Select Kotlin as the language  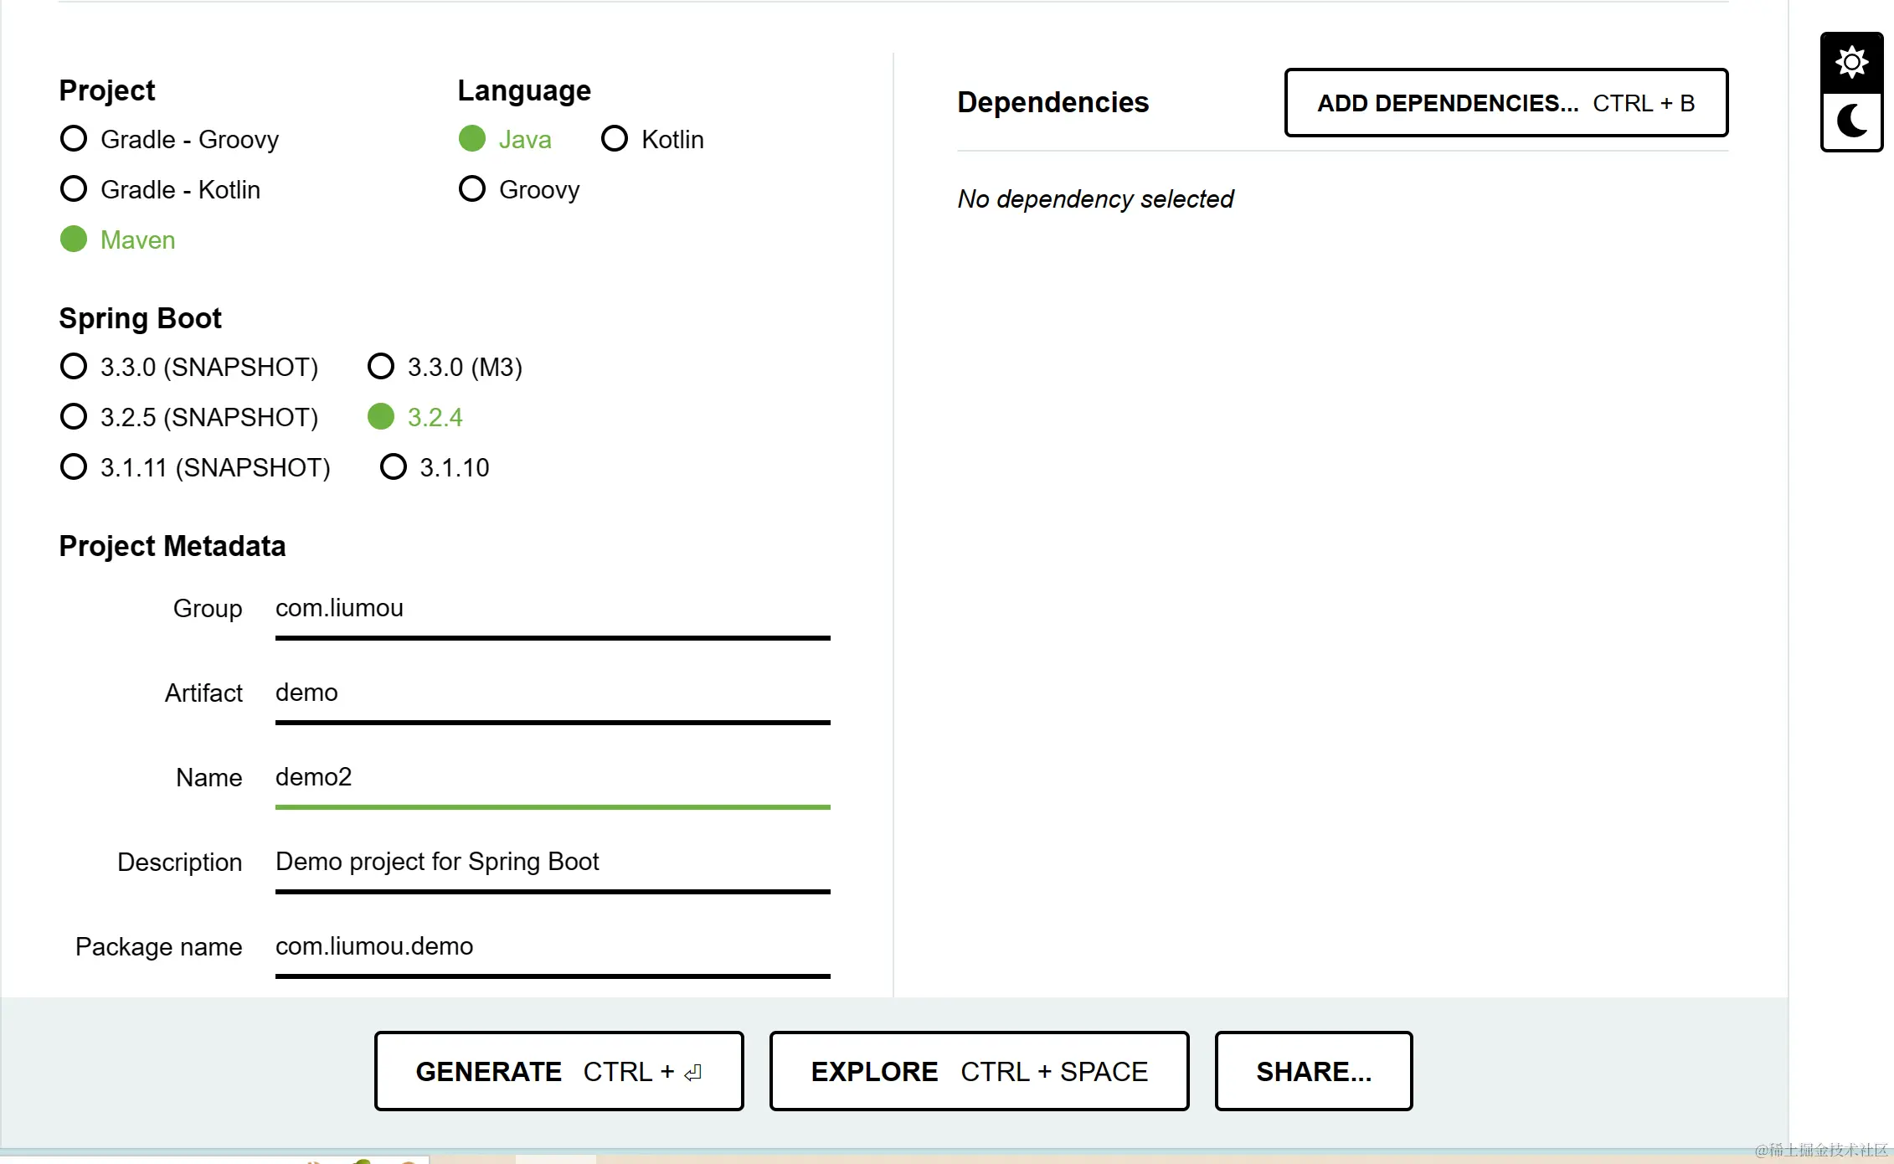pos(615,139)
